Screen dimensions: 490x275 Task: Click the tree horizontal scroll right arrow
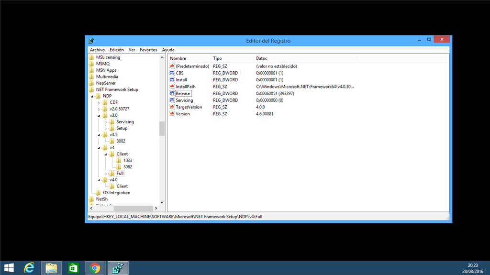coord(156,208)
